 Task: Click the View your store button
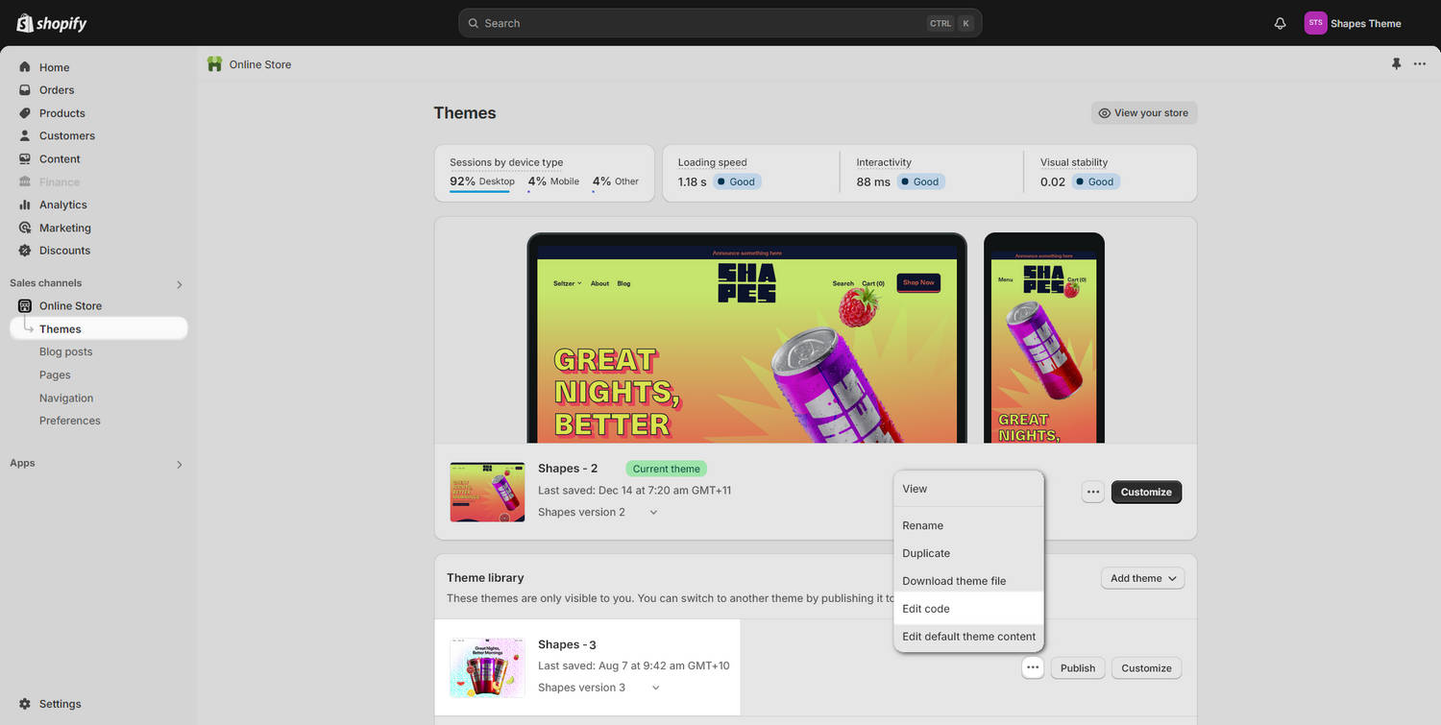[1143, 113]
